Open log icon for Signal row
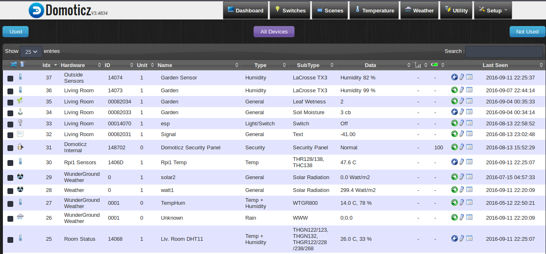546x254 pixels. pos(469,134)
